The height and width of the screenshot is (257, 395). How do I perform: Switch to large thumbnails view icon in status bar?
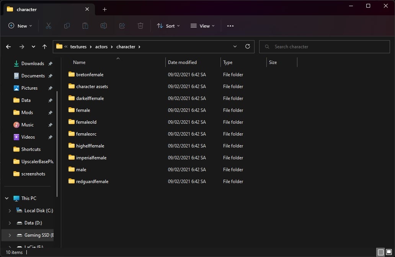(389, 252)
